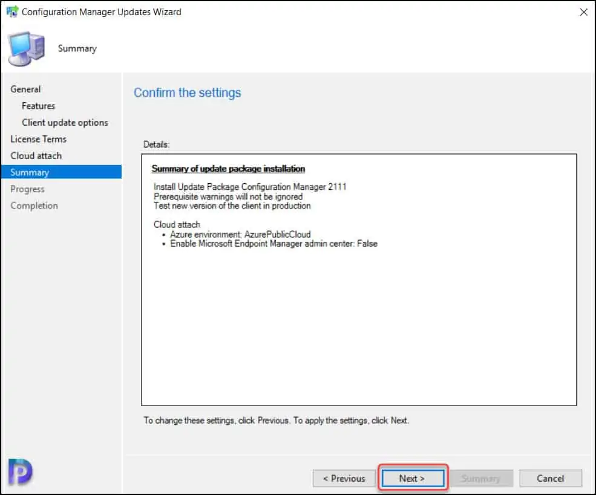Click the Completion step in sidebar
596x495 pixels.
[34, 205]
